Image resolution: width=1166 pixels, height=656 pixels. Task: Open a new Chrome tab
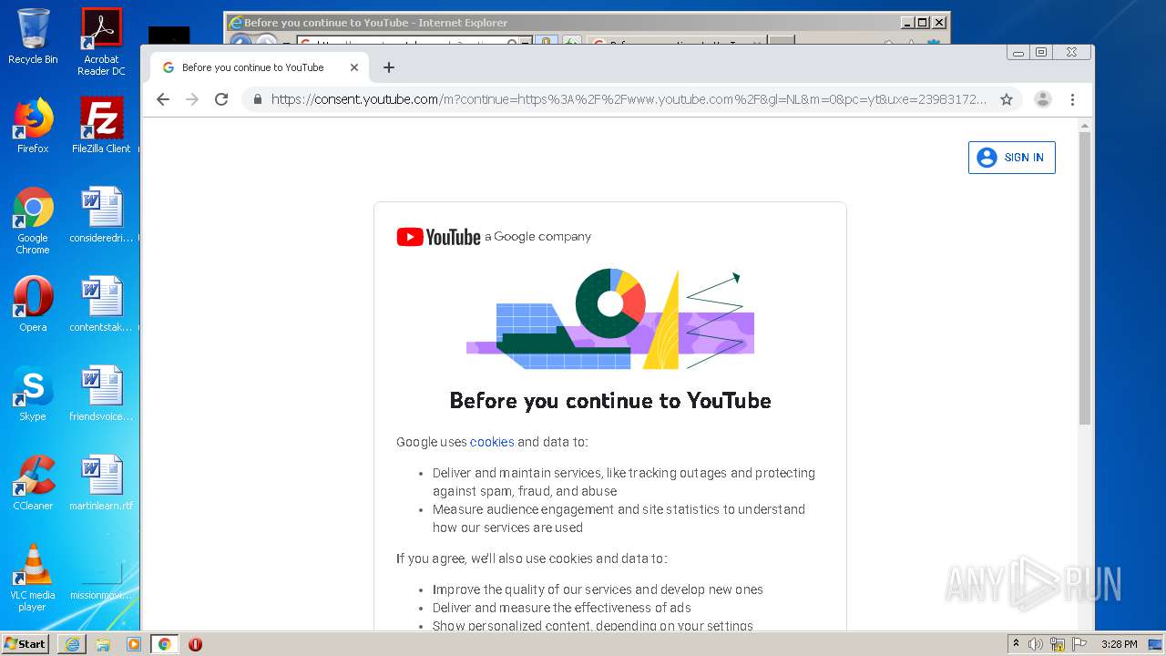(x=389, y=67)
